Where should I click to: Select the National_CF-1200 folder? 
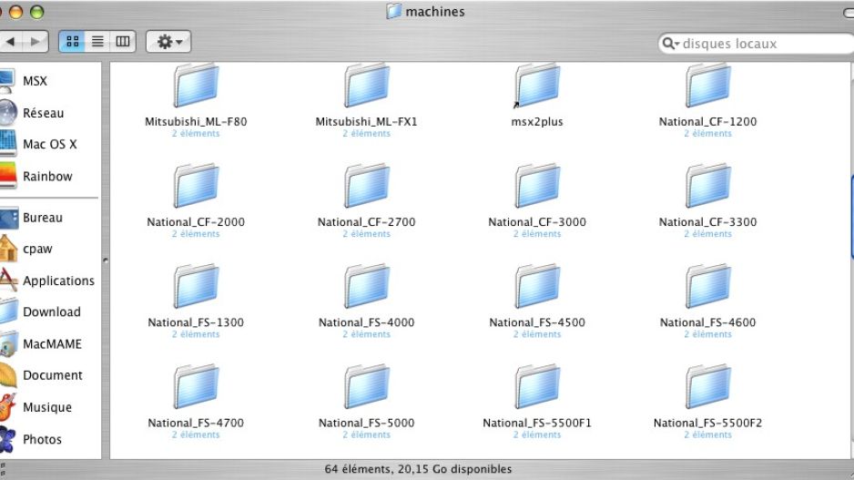[x=707, y=87]
